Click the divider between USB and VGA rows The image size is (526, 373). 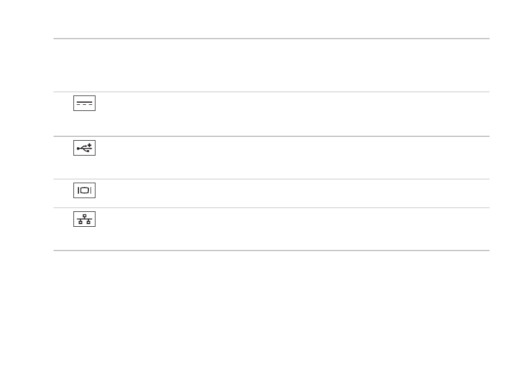tap(272, 179)
